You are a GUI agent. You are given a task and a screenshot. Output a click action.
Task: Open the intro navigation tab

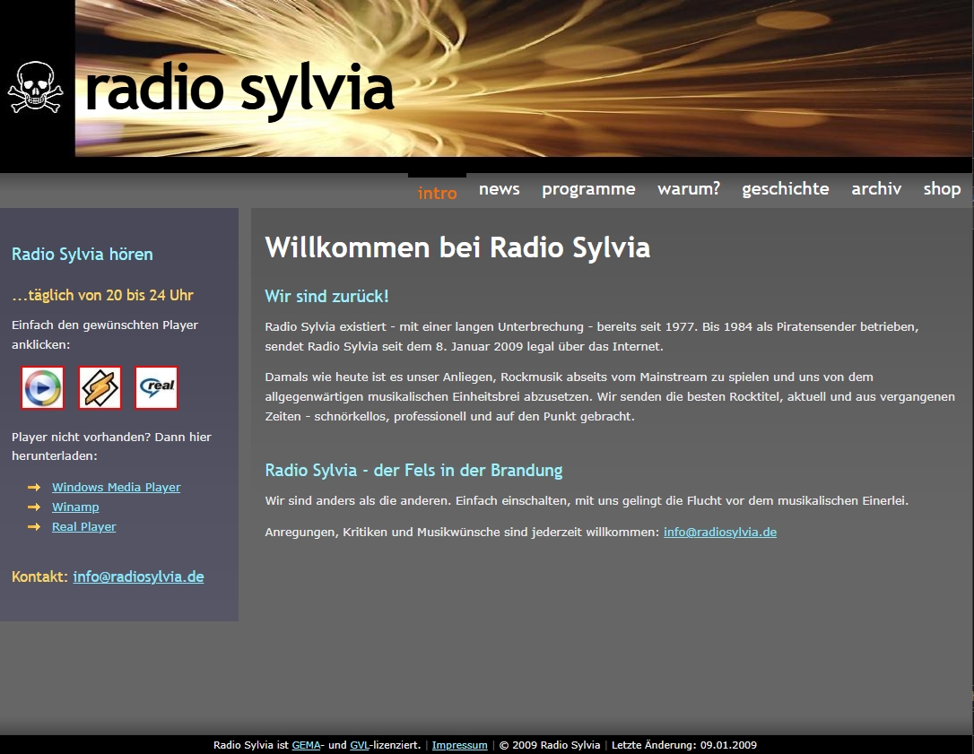pos(437,193)
